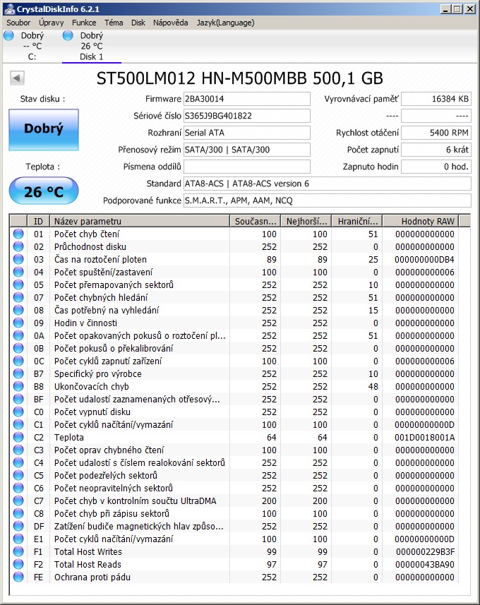Click the empty Písmena oddílů field

tap(247, 167)
